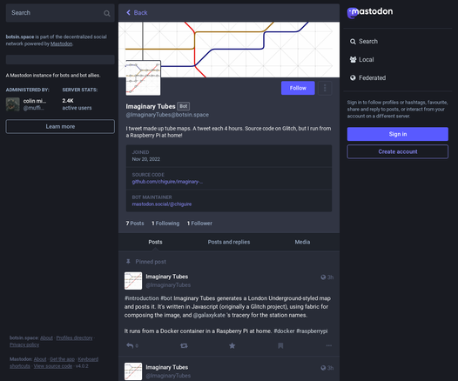Viewport: 458px width, 381px height.
Task: Switch to the Media tab
Action: click(302, 242)
